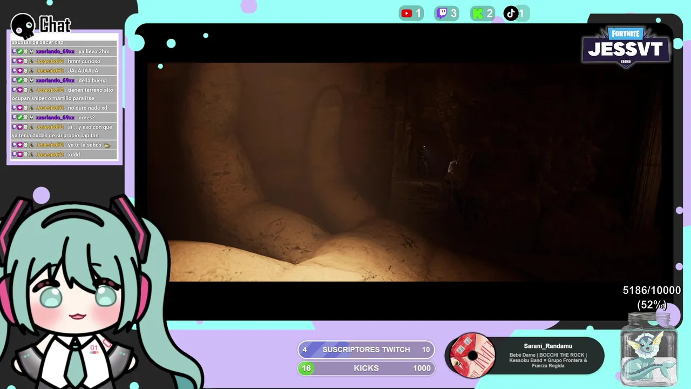Click Twitch badge in 'tienen terreno alto' row
The width and height of the screenshot is (691, 389).
pos(15,90)
